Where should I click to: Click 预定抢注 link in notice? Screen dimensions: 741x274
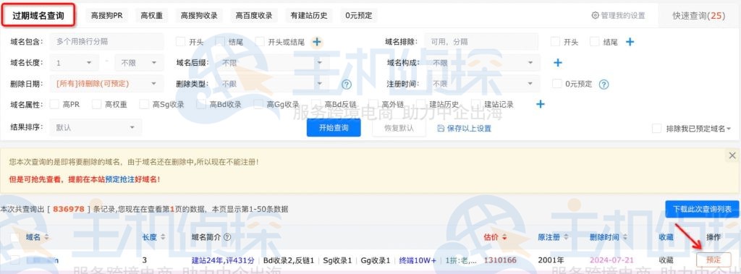click(x=119, y=179)
